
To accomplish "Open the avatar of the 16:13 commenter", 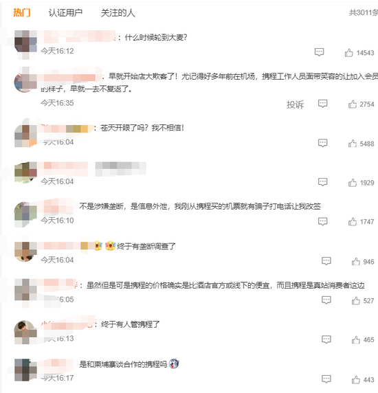I will [25, 332].
